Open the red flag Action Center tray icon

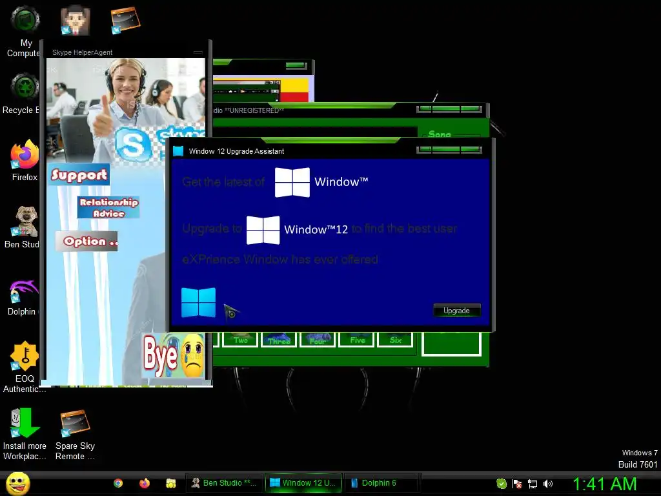click(x=517, y=484)
